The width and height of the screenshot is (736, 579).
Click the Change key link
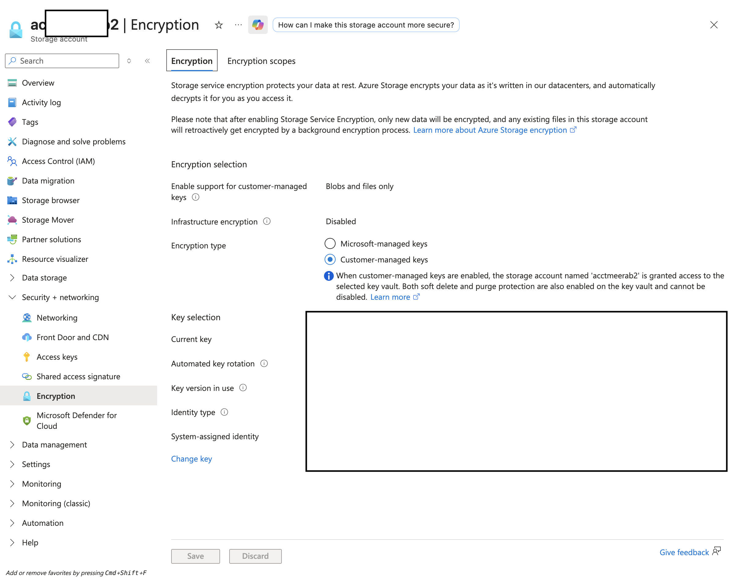[191, 459]
